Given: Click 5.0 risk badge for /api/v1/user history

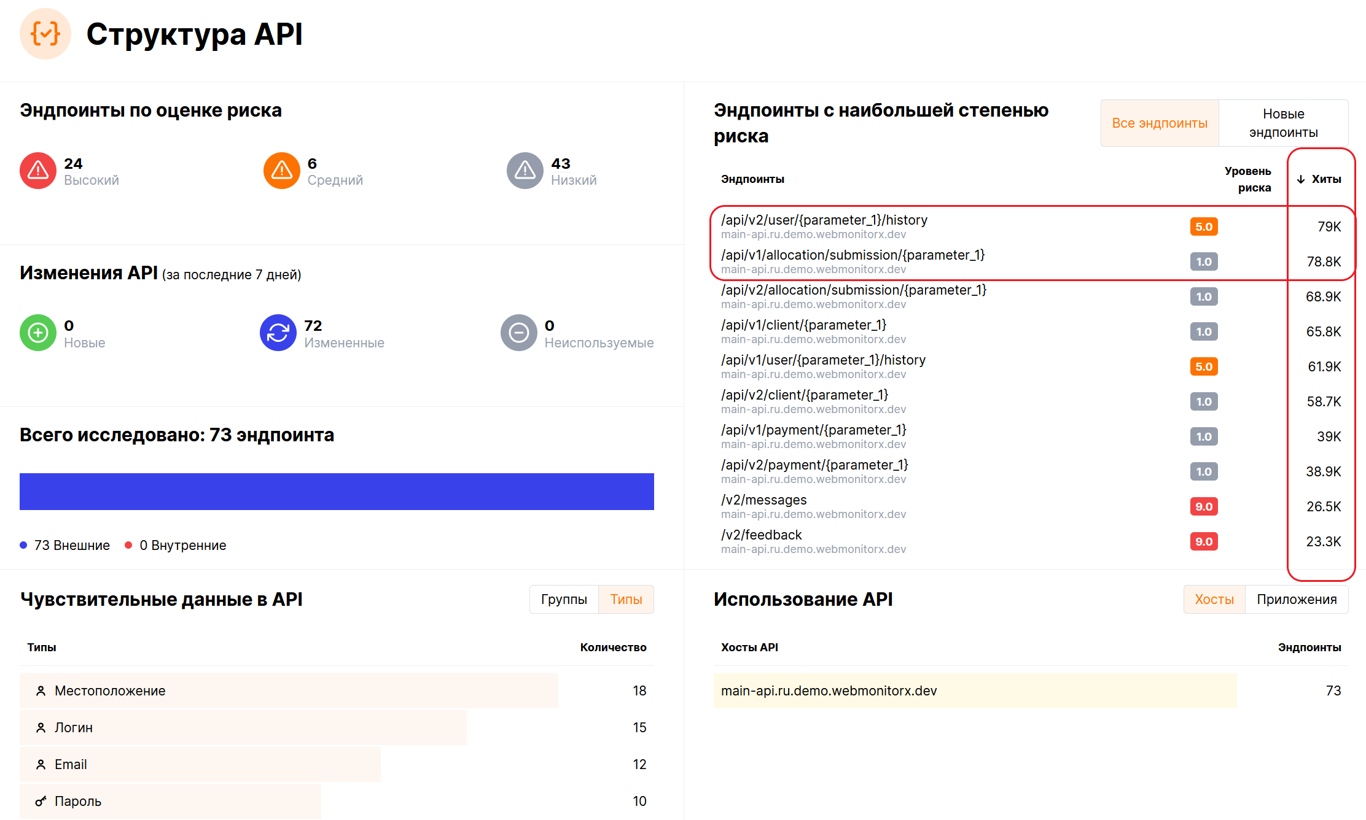Looking at the screenshot, I should pyautogui.click(x=1204, y=366).
